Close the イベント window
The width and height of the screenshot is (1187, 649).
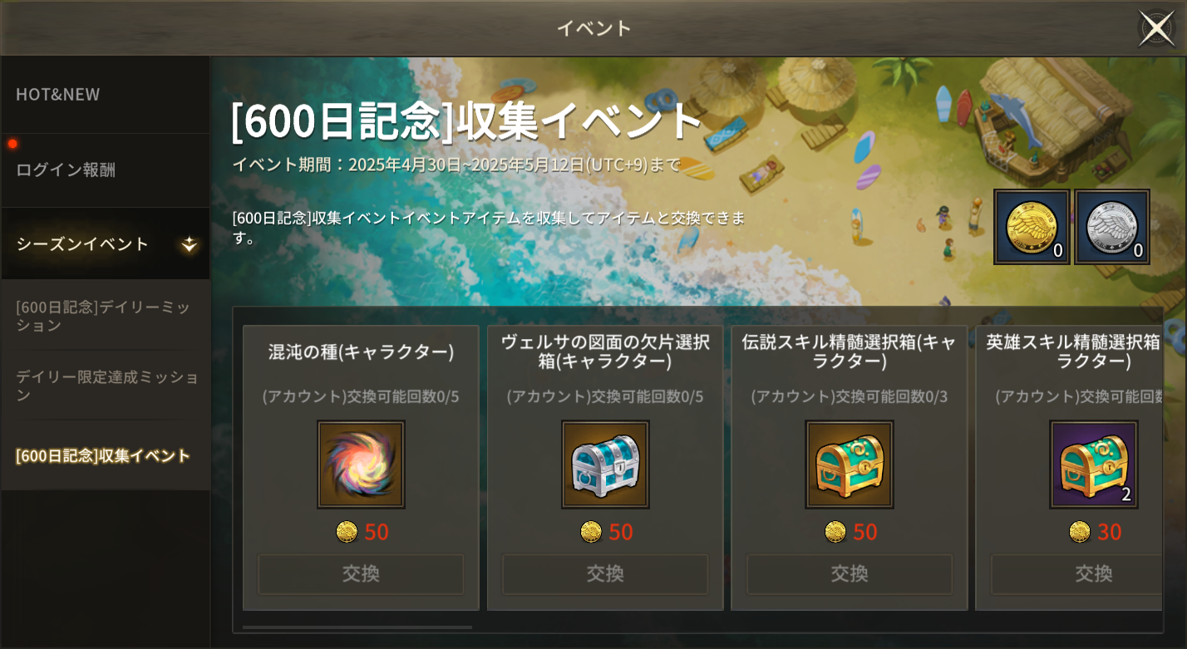1156,28
